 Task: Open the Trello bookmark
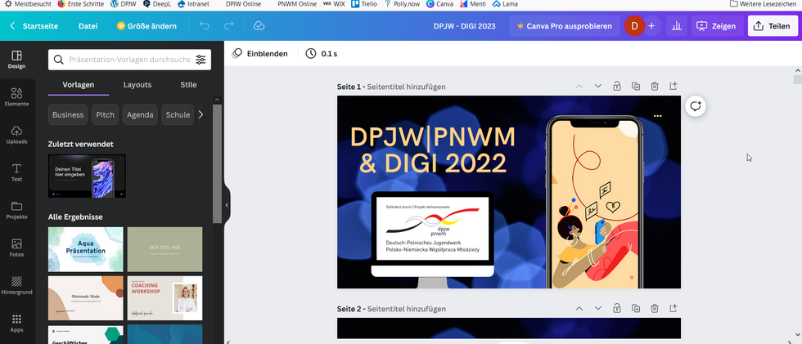point(365,3)
